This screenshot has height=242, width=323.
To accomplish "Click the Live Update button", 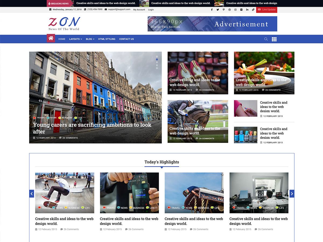I will pos(266,9).
